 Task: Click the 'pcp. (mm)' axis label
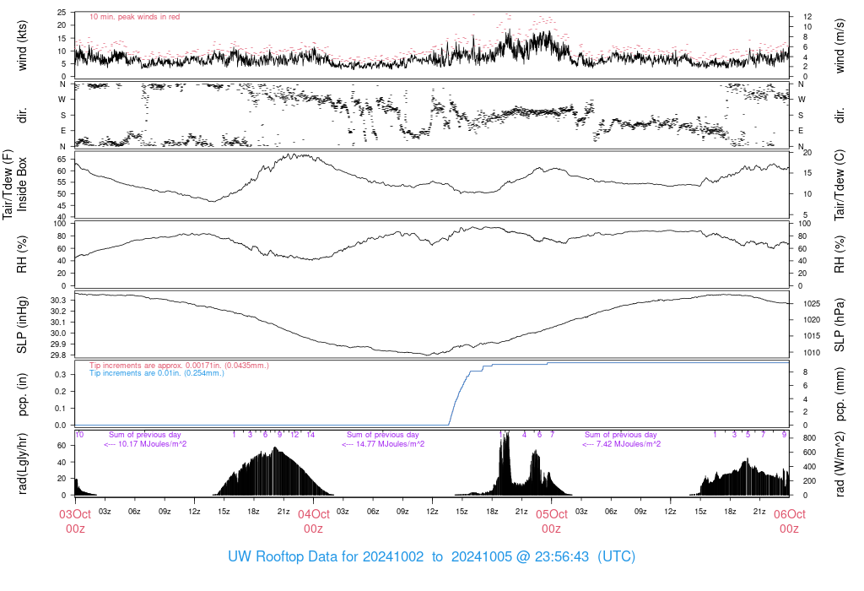(x=840, y=395)
